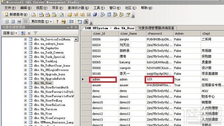Click the Stop icon in Object Explorer

tap(29, 33)
